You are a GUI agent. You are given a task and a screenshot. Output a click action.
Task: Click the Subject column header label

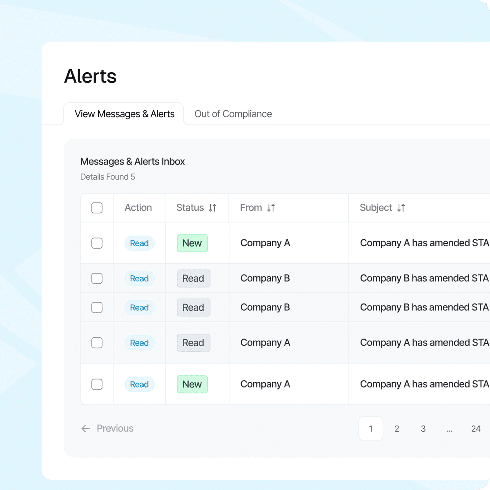pos(376,208)
